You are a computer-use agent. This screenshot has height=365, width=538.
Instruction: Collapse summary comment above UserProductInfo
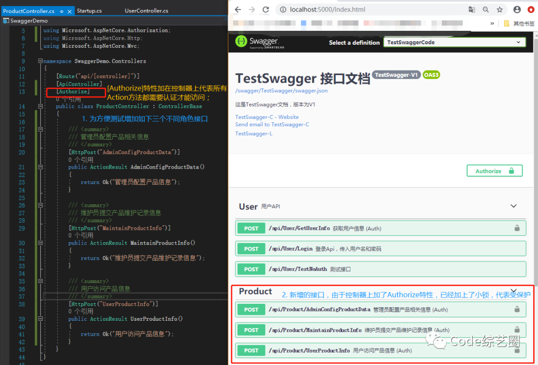coord(40,281)
